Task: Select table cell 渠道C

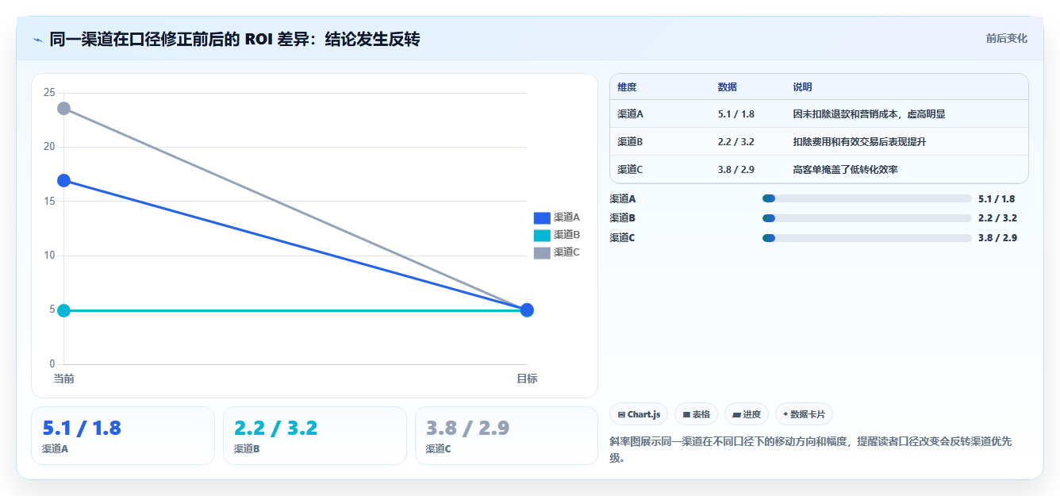Action: click(x=630, y=170)
